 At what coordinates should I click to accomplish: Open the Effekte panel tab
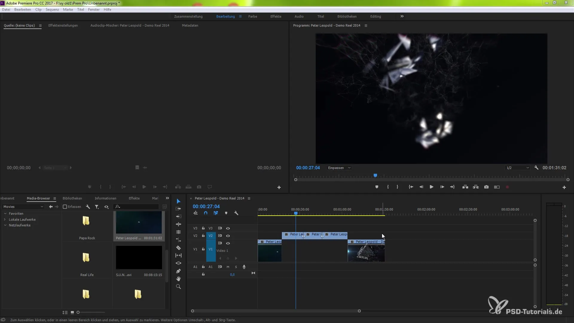click(134, 198)
